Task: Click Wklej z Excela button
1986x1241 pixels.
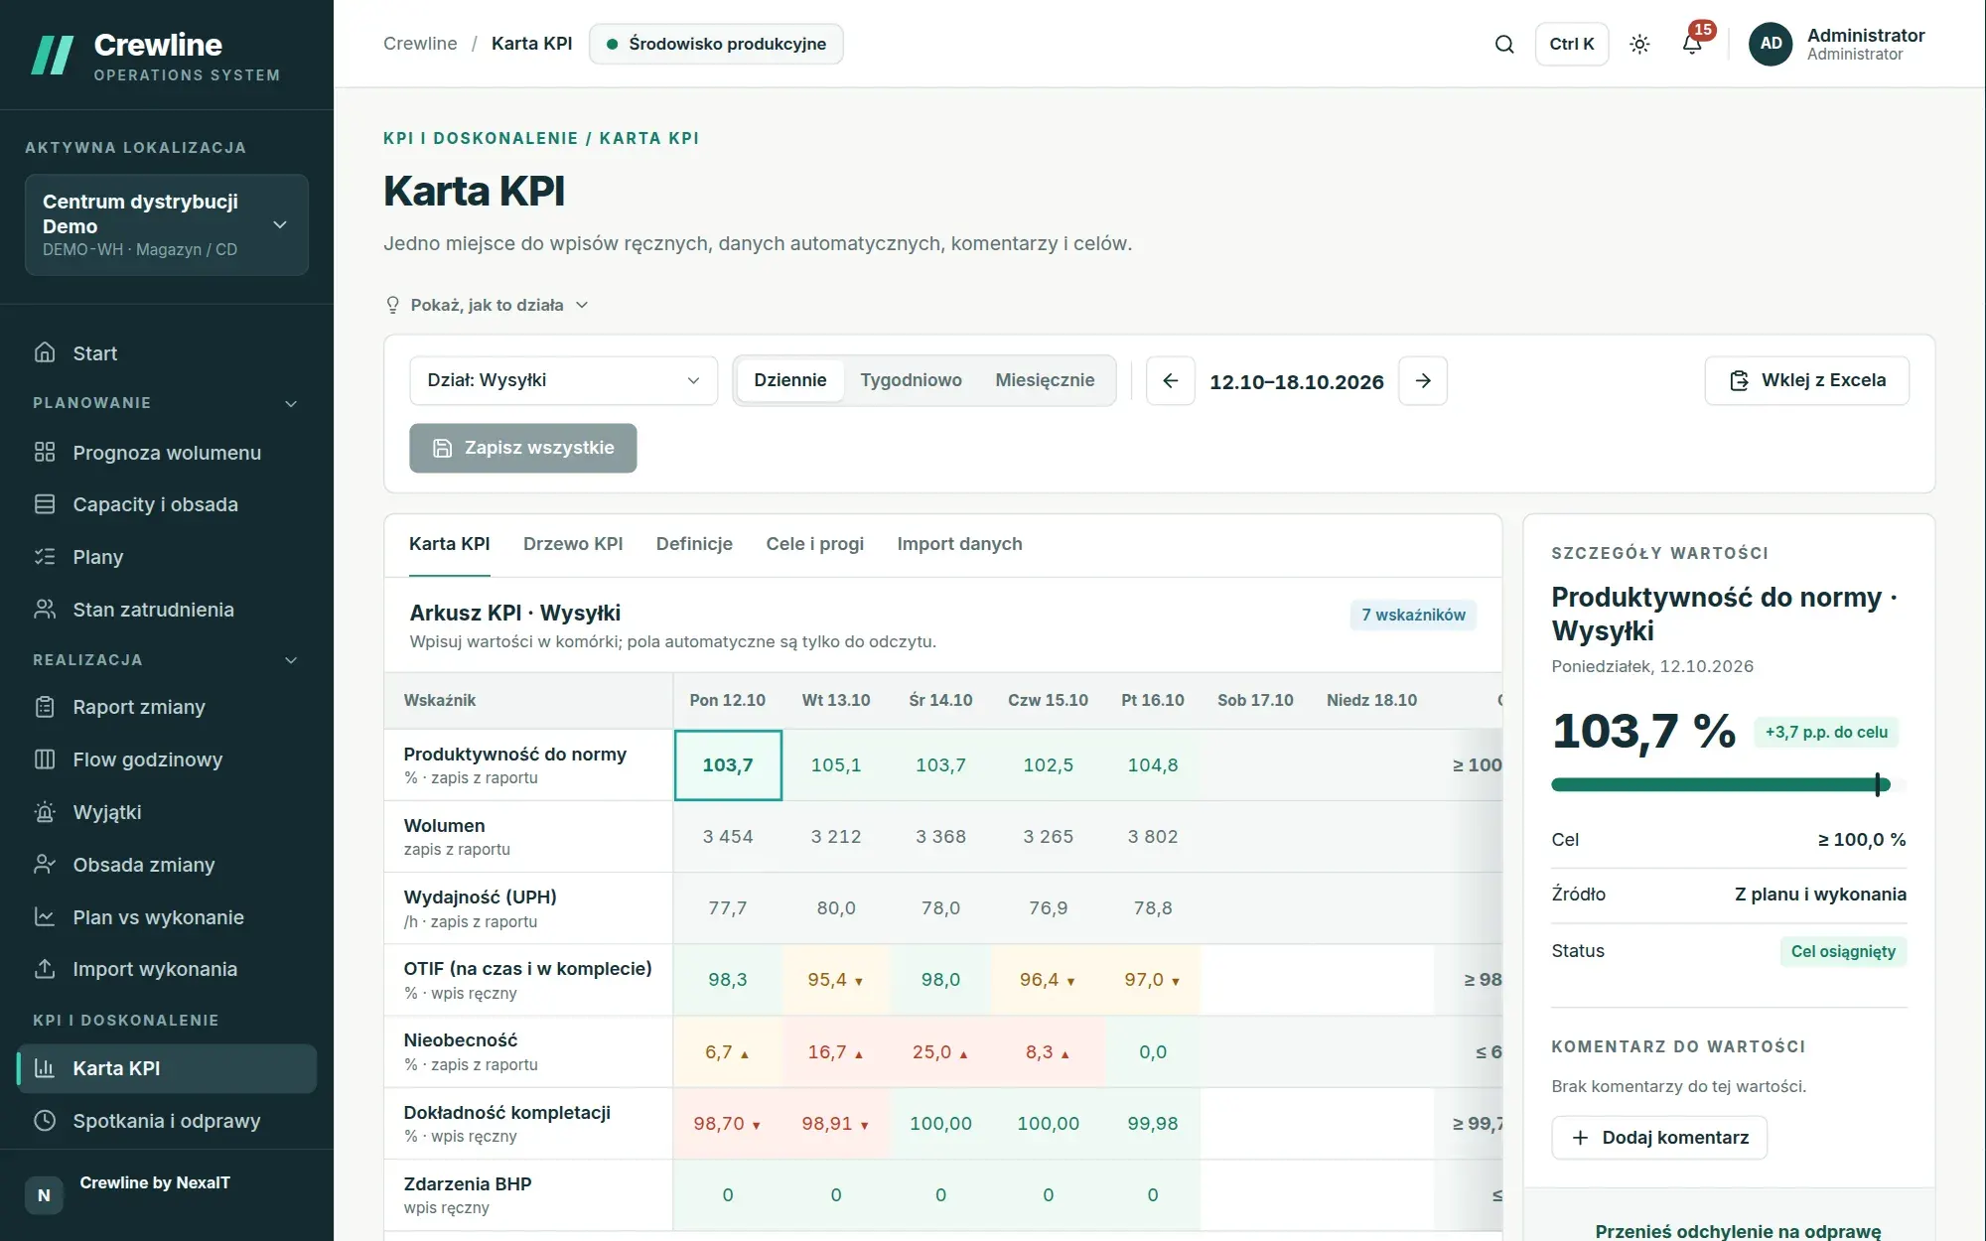Action: pos(1807,381)
